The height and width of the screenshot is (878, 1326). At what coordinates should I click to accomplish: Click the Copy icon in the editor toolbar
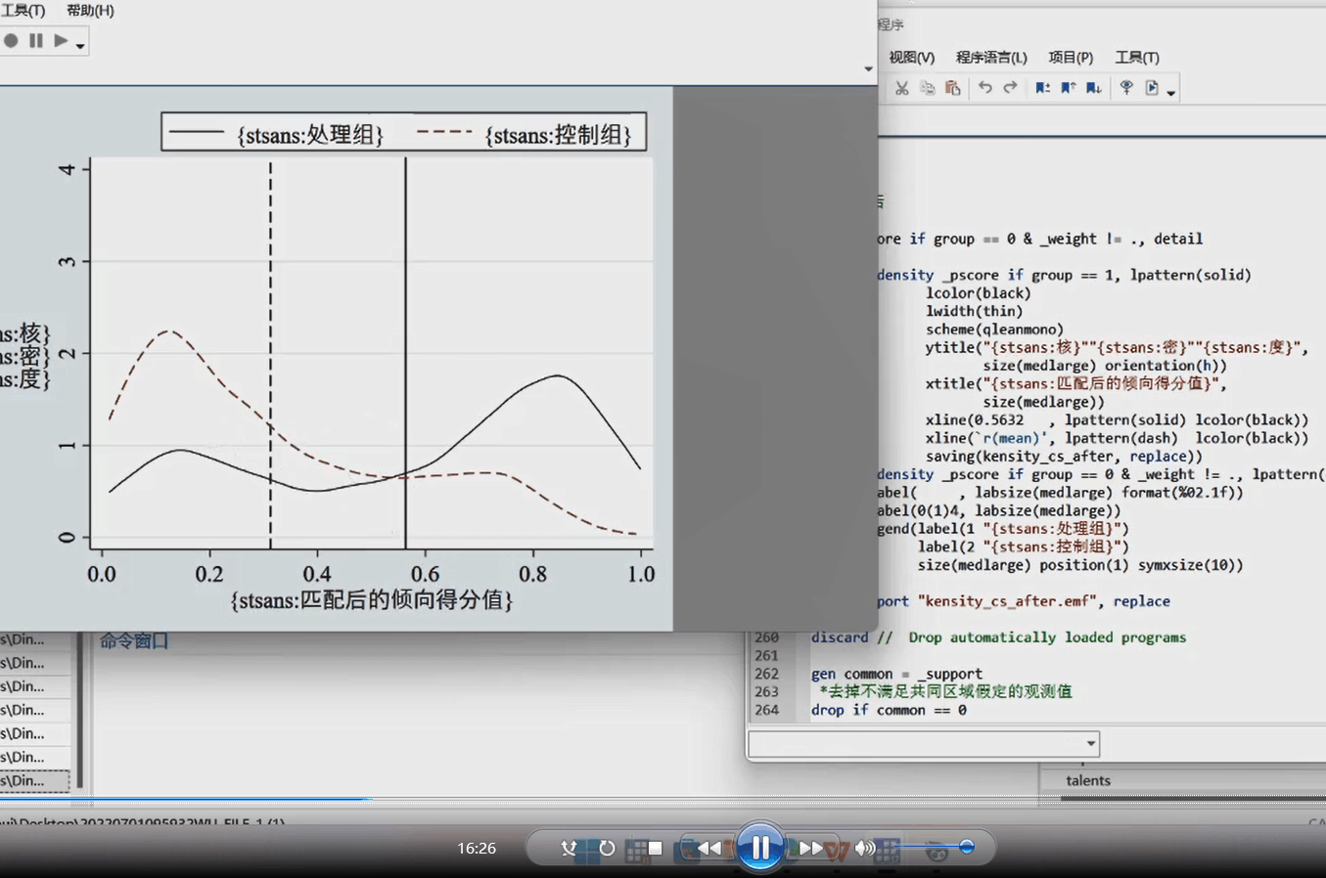[927, 88]
